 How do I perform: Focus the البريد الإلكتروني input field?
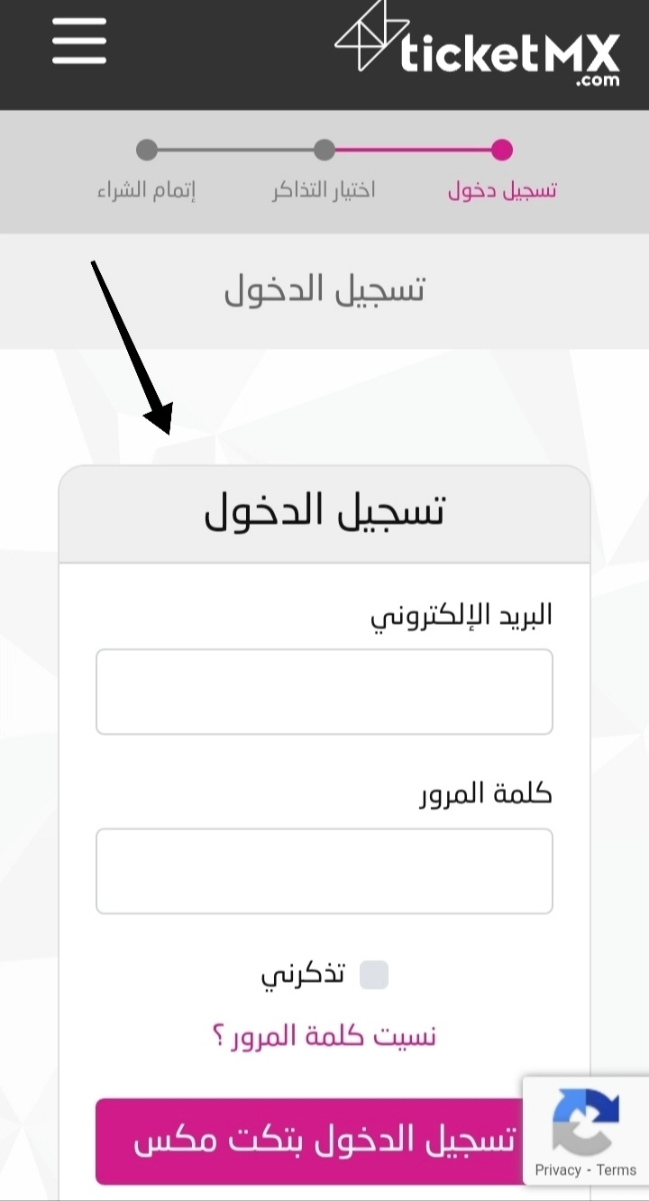pyautogui.click(x=324, y=692)
